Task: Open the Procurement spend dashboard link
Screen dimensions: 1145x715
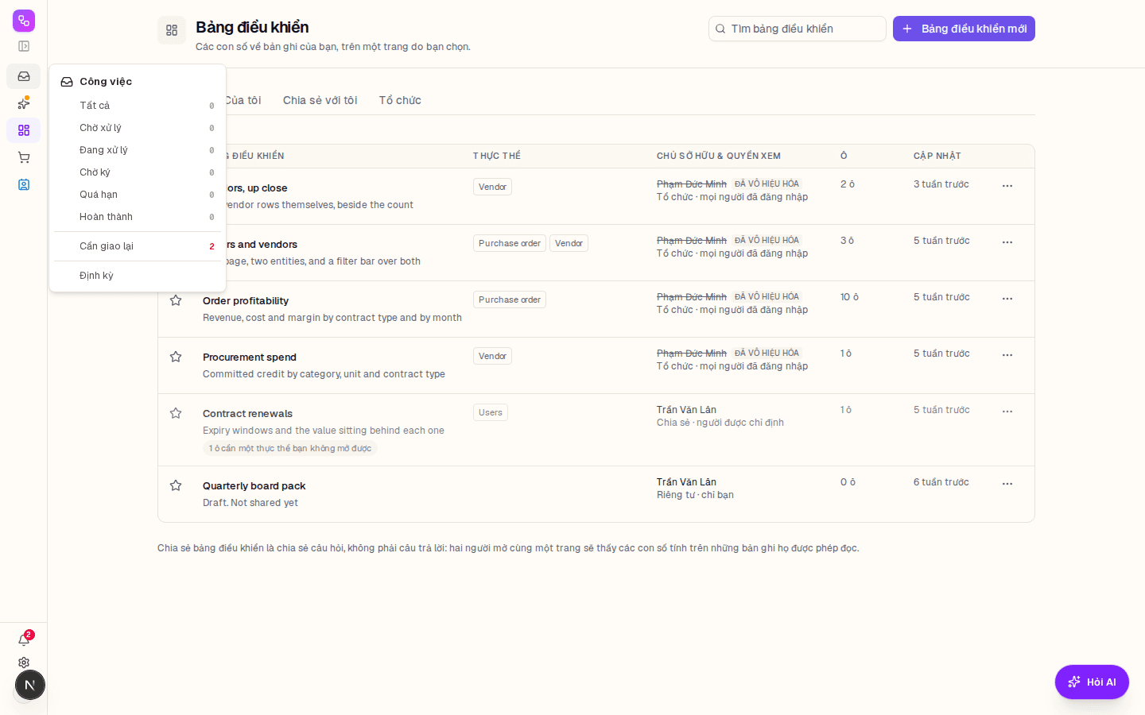Action: (x=250, y=357)
